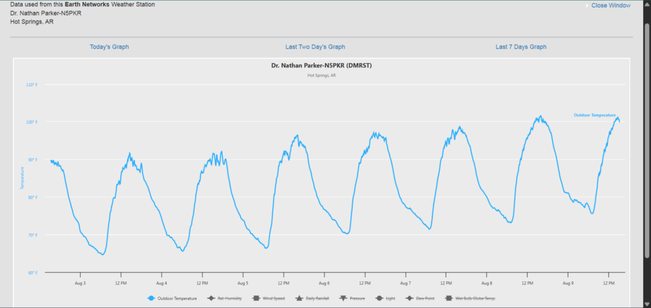
Task: Switch to Last Two Day's Graph
Action: coord(315,47)
